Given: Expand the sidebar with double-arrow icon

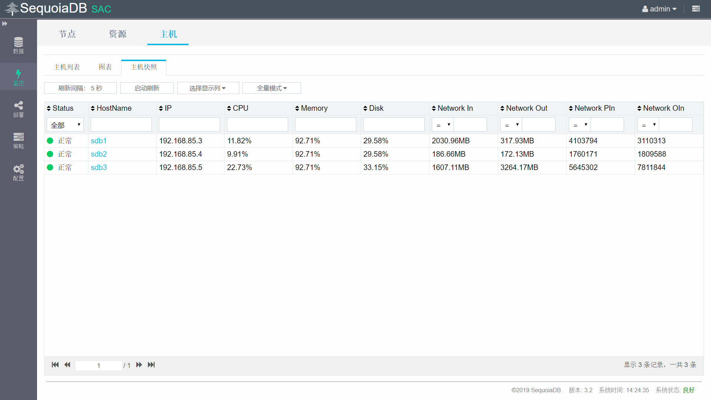Looking at the screenshot, I should click(x=5, y=24).
